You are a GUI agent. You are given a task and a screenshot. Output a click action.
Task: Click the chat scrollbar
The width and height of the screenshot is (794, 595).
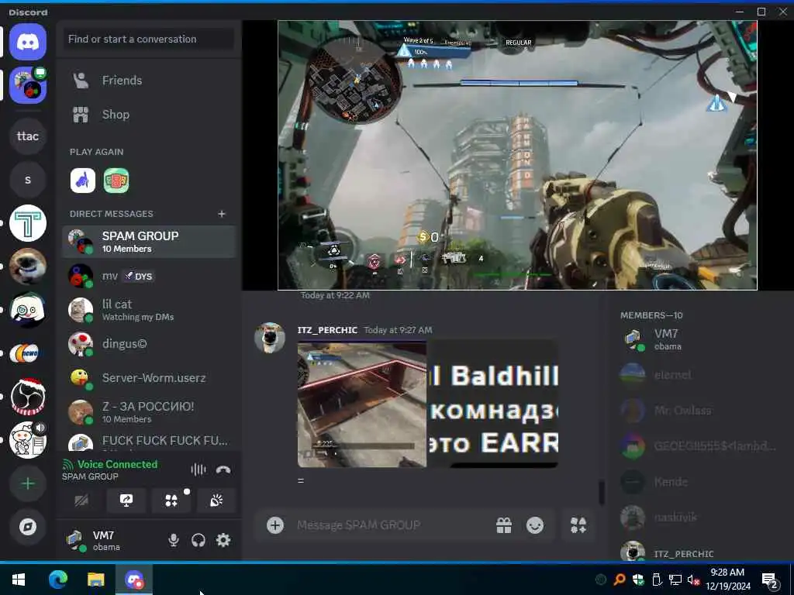602,493
